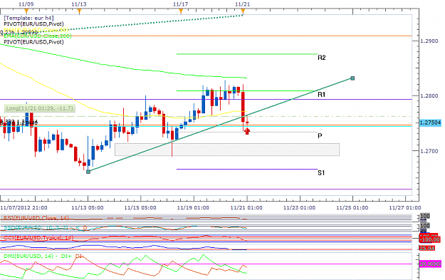The height and width of the screenshot is (280, 445).
Task: Click the 11/09 orange date marker
Action: pos(26,11)
